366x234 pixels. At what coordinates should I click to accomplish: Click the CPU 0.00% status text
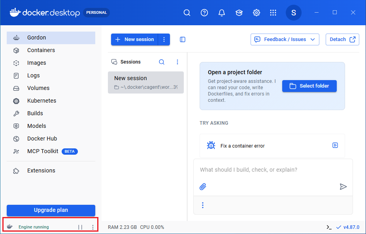click(152, 227)
